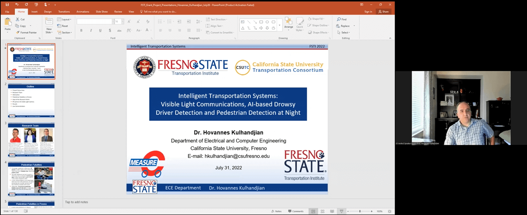
Task: Fit slide to current window icon
Action: coord(389,211)
